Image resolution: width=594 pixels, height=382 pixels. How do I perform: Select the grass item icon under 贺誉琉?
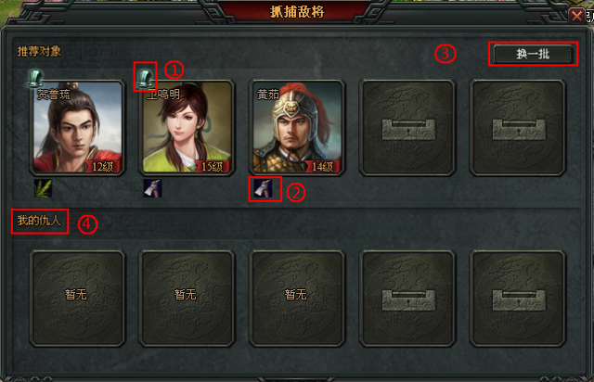pos(44,188)
